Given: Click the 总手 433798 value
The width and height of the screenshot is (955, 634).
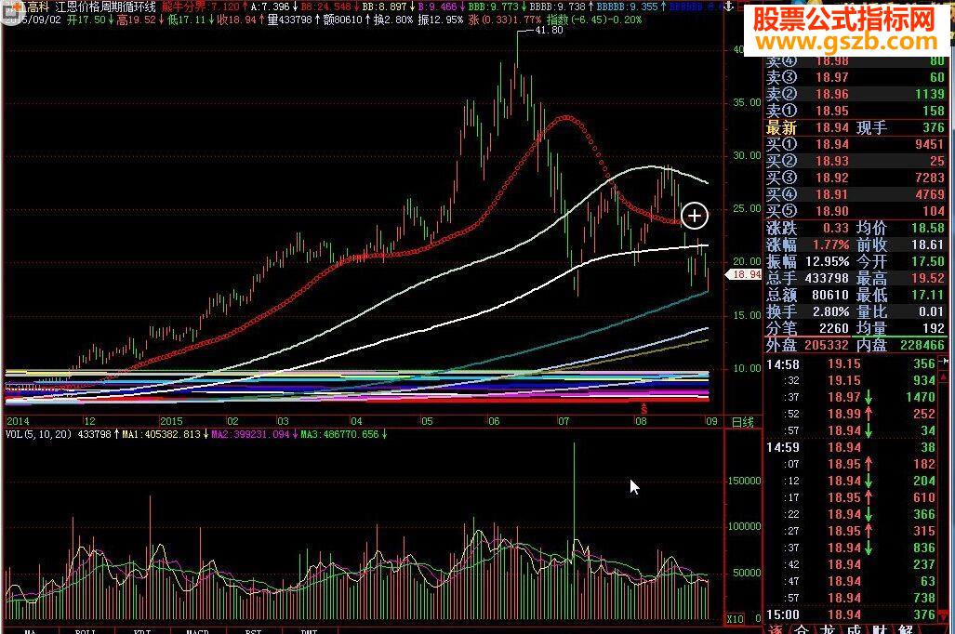Looking at the screenshot, I should 827,278.
